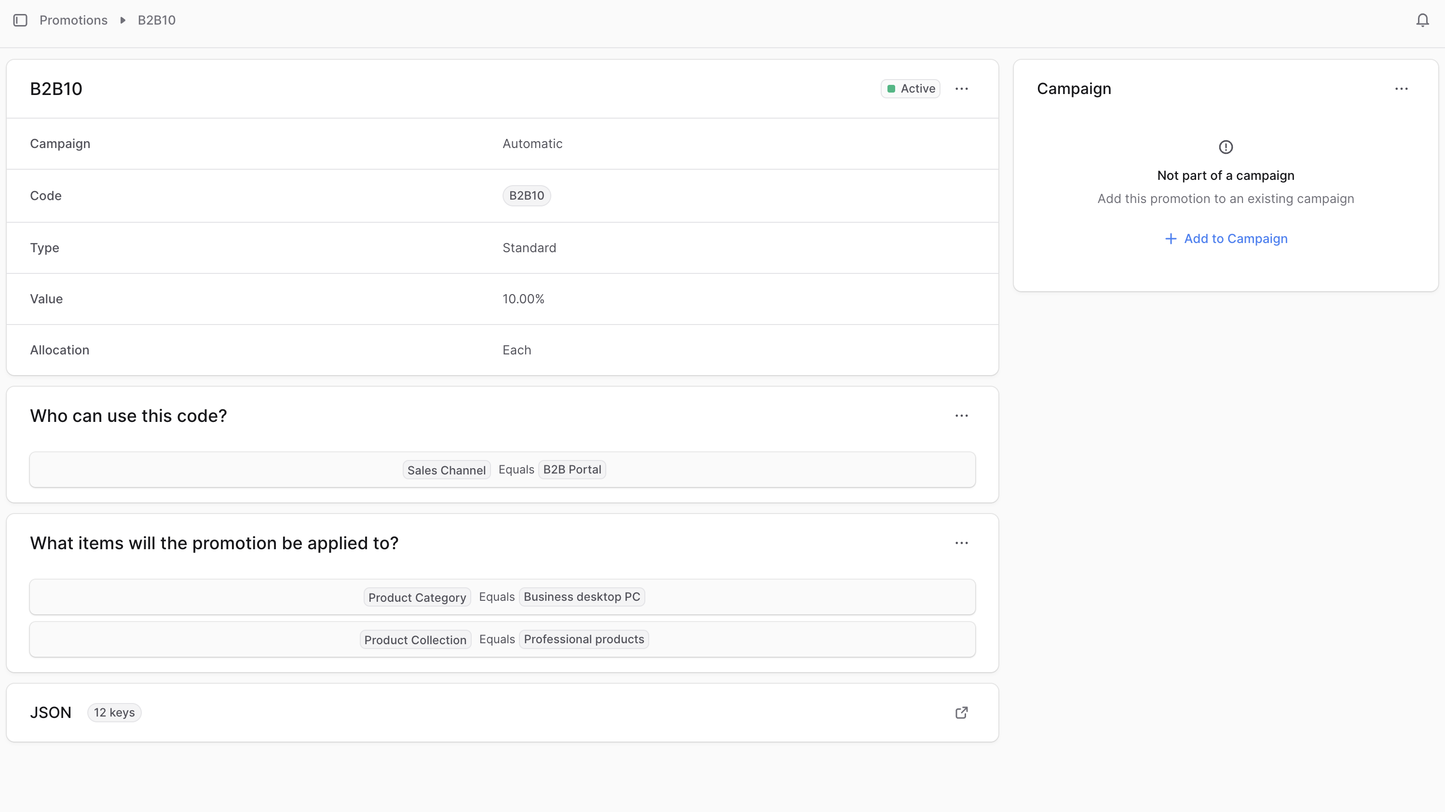1445x812 pixels.
Task: Click the B2B10 code badge
Action: pos(526,196)
